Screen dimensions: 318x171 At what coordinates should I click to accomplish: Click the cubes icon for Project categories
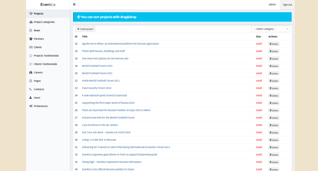pyautogui.click(x=31, y=22)
